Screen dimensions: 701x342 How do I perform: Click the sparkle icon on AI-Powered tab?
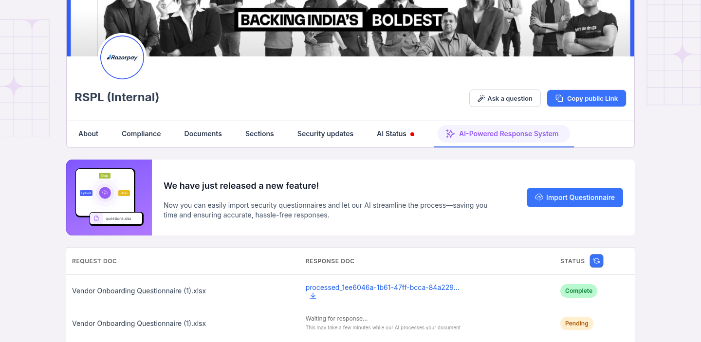coord(450,134)
